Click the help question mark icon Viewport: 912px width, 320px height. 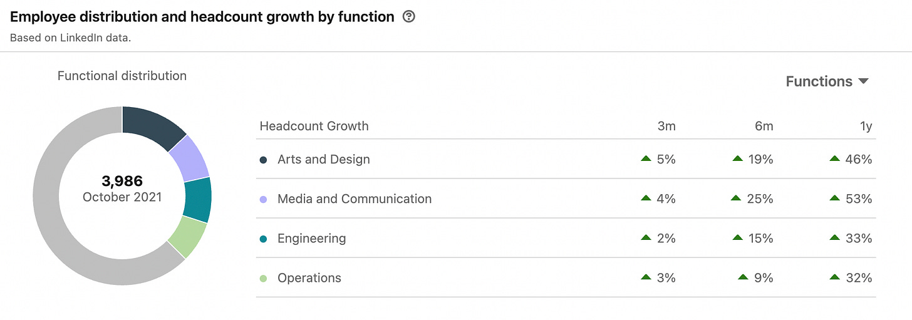click(x=409, y=17)
